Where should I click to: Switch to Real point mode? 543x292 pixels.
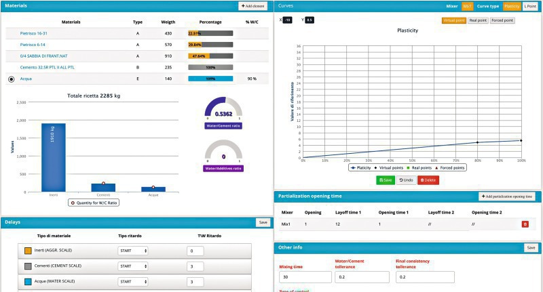[x=478, y=20]
